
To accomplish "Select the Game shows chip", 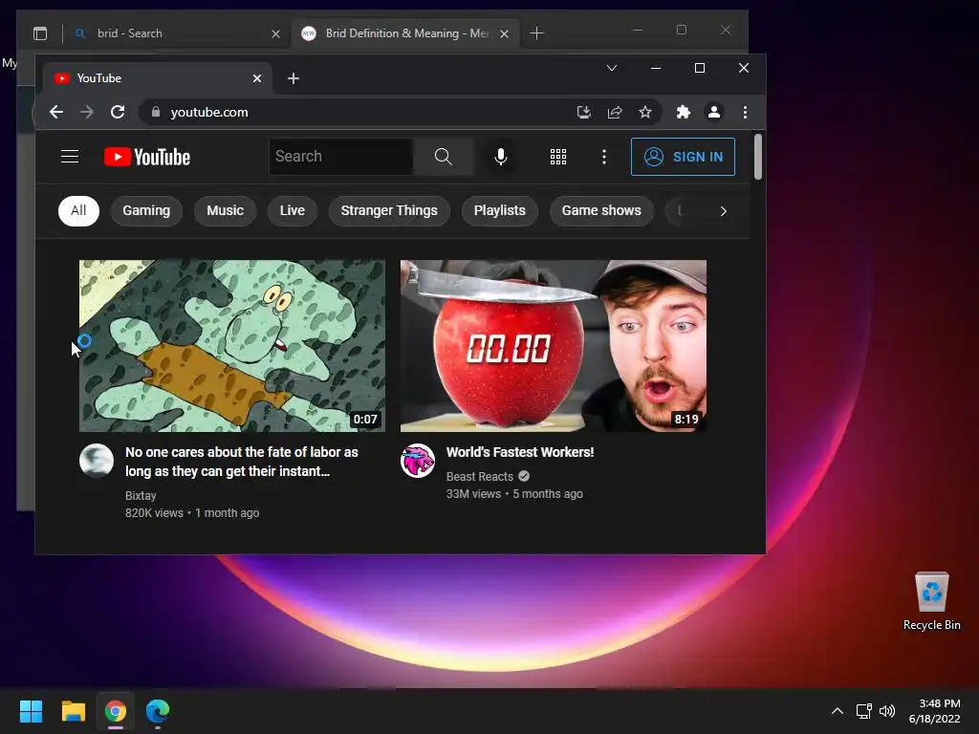I will [x=601, y=211].
